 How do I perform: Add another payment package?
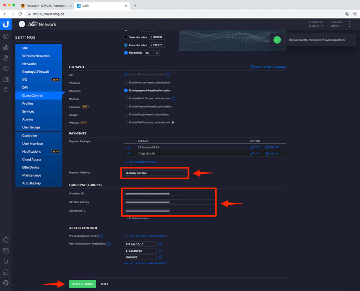tap(141, 162)
